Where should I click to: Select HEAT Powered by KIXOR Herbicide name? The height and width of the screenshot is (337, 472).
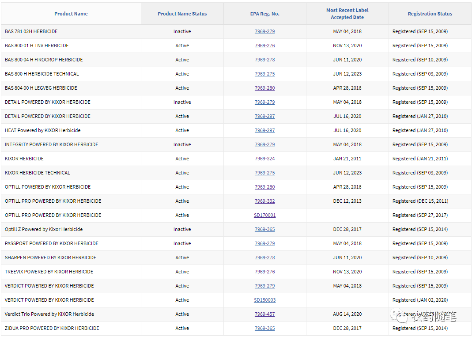click(x=43, y=130)
